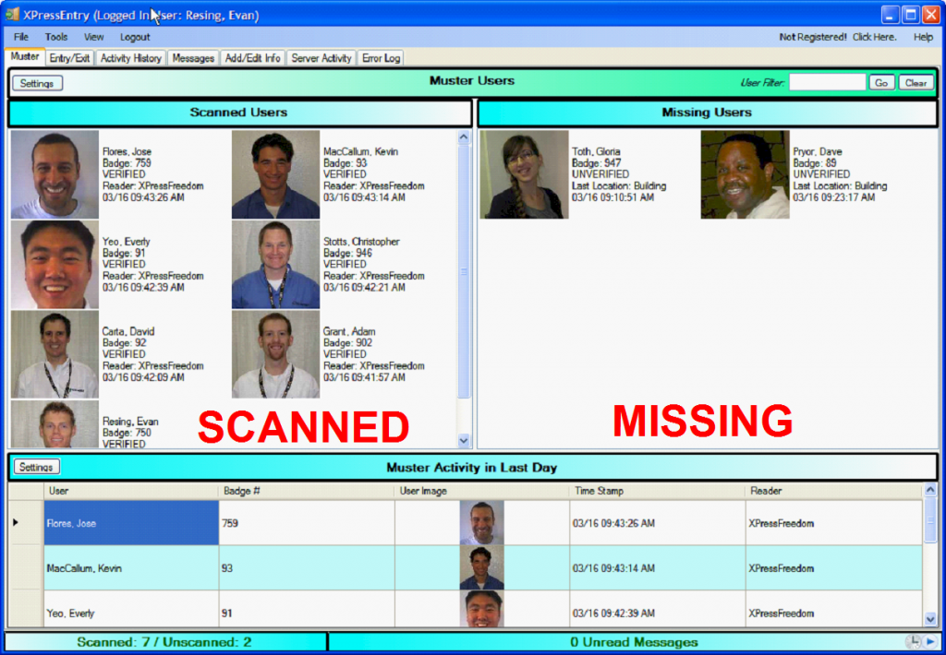Open the File menu
This screenshot has height=655, width=946.
point(20,37)
